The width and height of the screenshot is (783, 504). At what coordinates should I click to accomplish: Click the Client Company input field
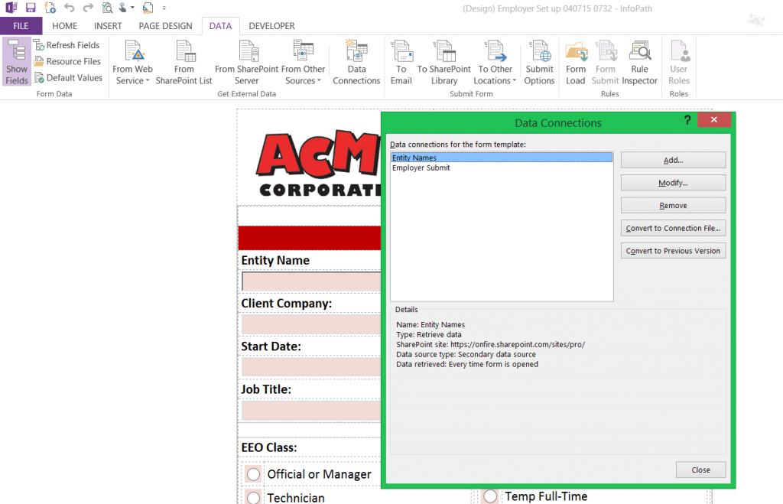[311, 324]
